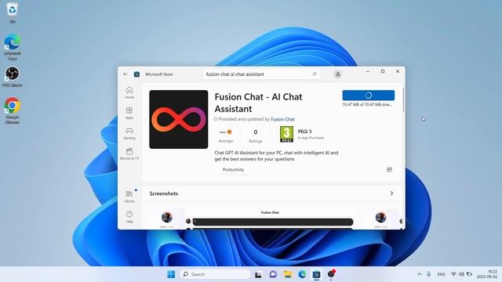502x282 pixels.
Task: Maximize the Microsoft Store window
Action: pyautogui.click(x=383, y=71)
